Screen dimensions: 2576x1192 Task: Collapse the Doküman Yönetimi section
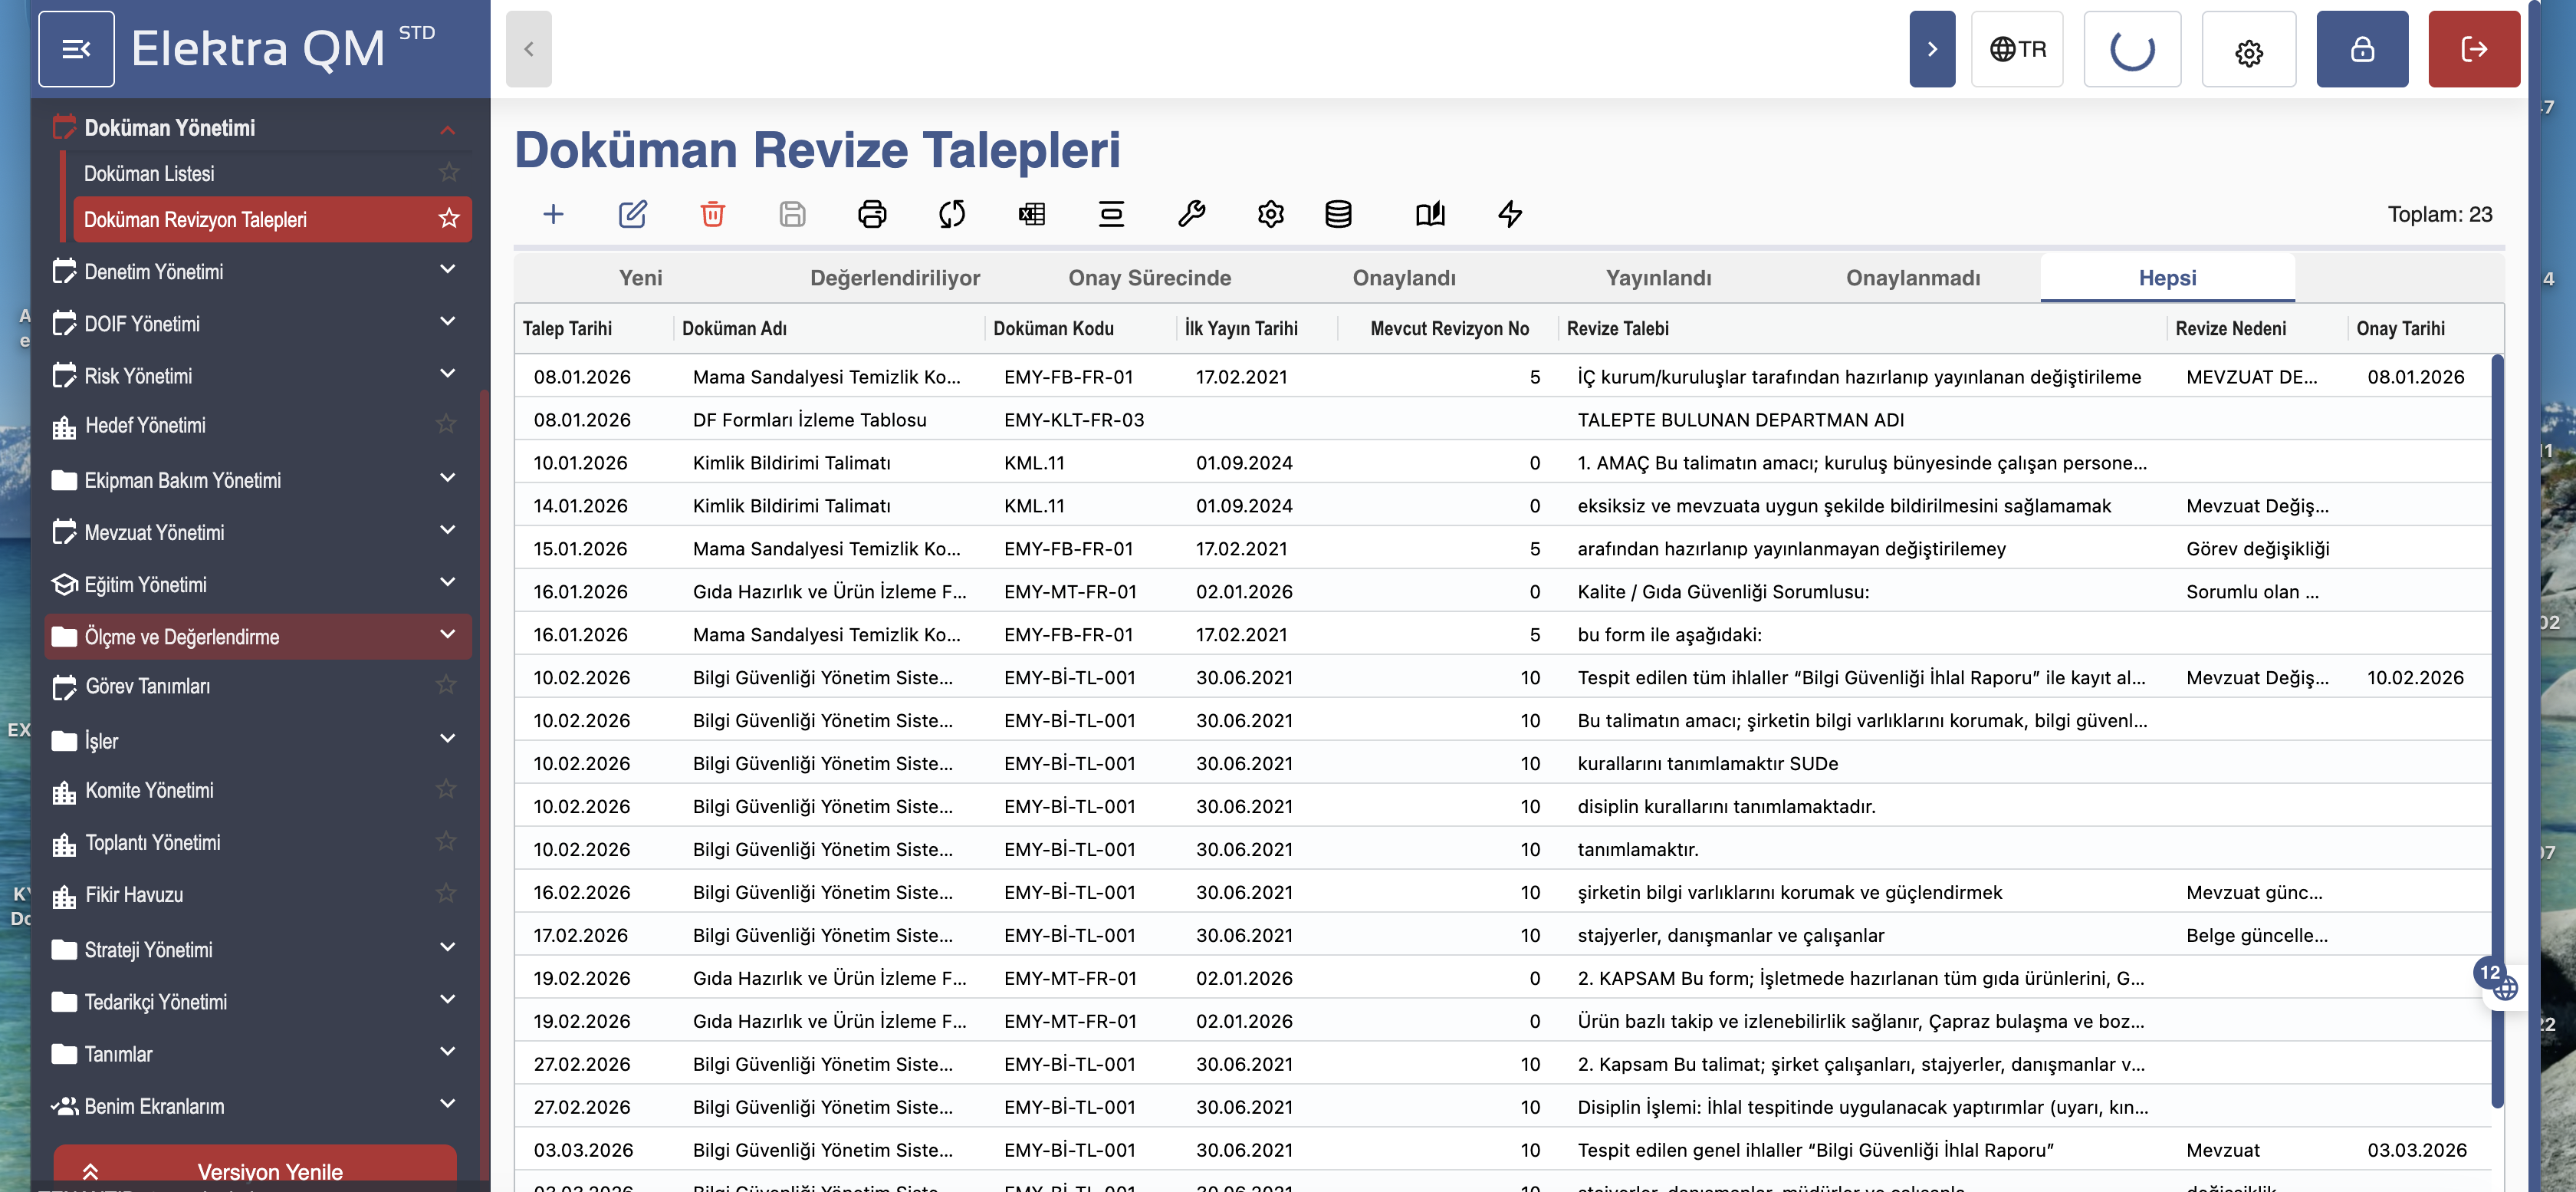(447, 129)
